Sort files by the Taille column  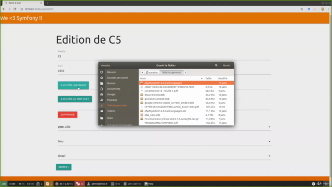pyautogui.click(x=210, y=78)
